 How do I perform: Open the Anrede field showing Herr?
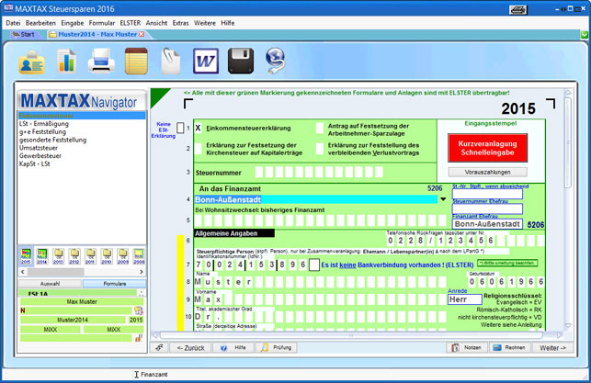pos(463,299)
